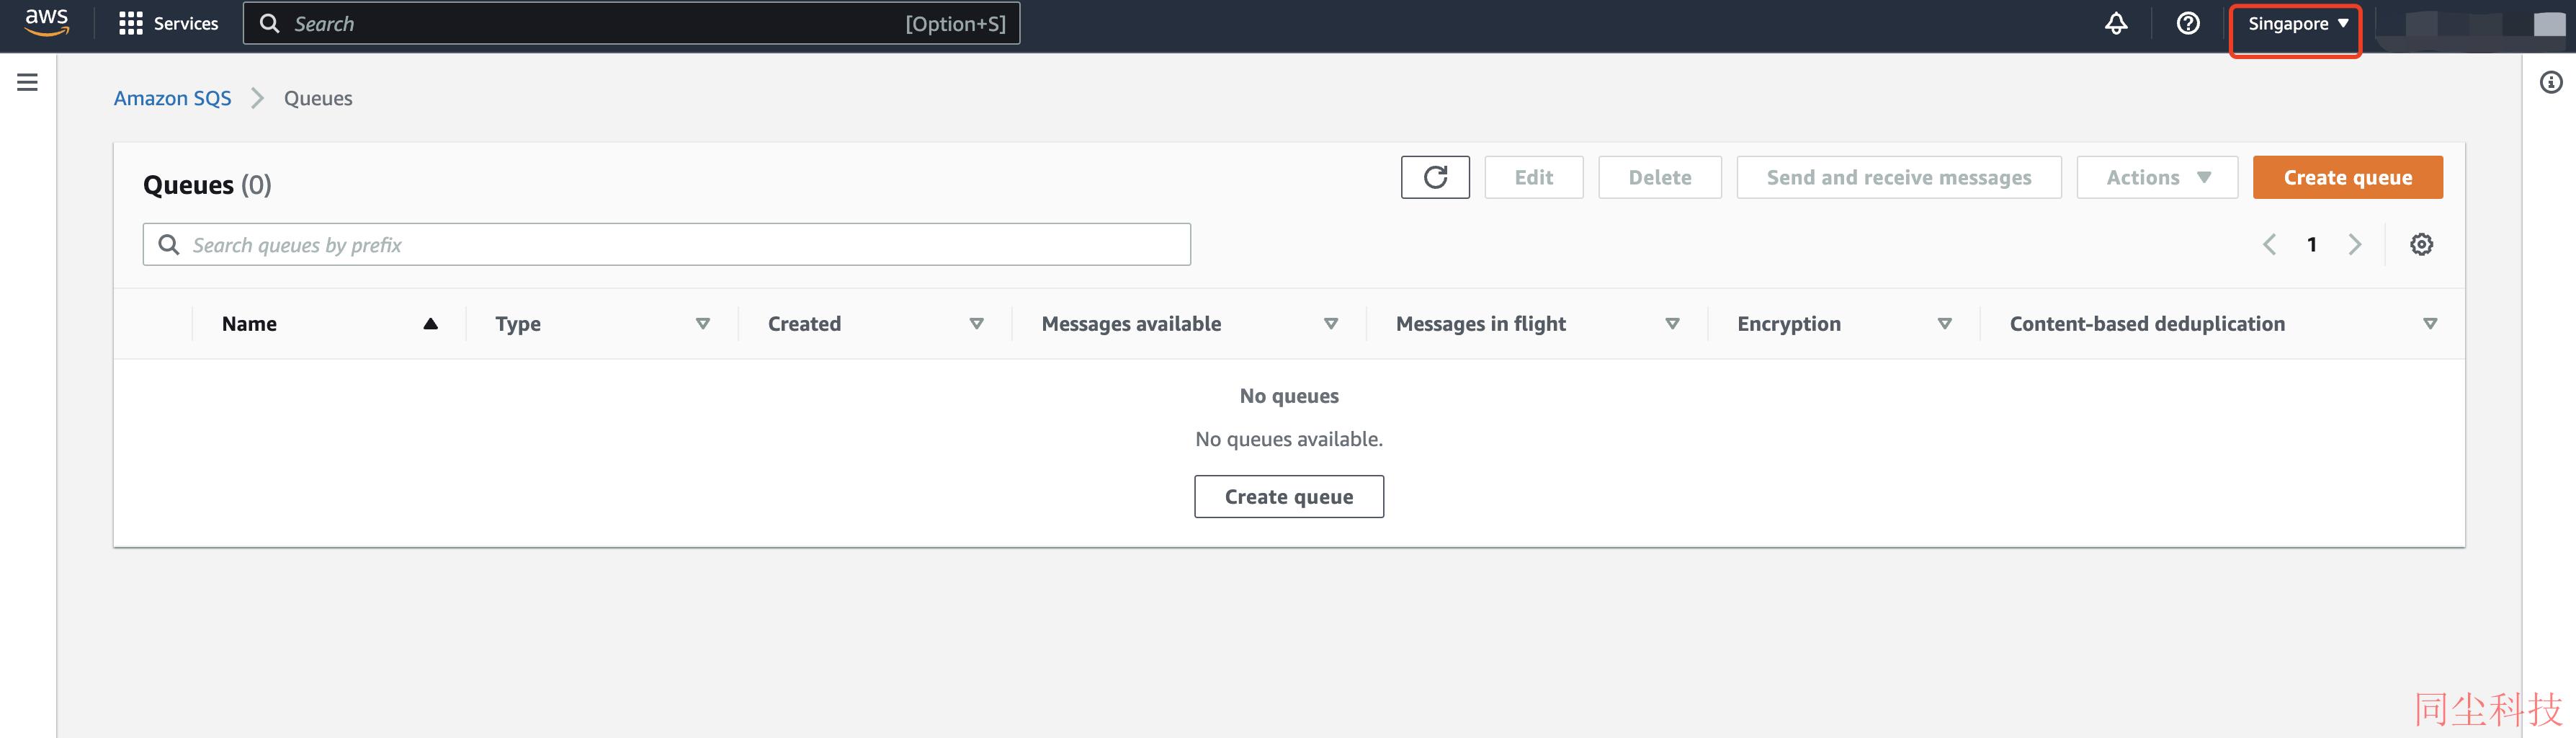Click the orange Create queue button

(x=2347, y=177)
